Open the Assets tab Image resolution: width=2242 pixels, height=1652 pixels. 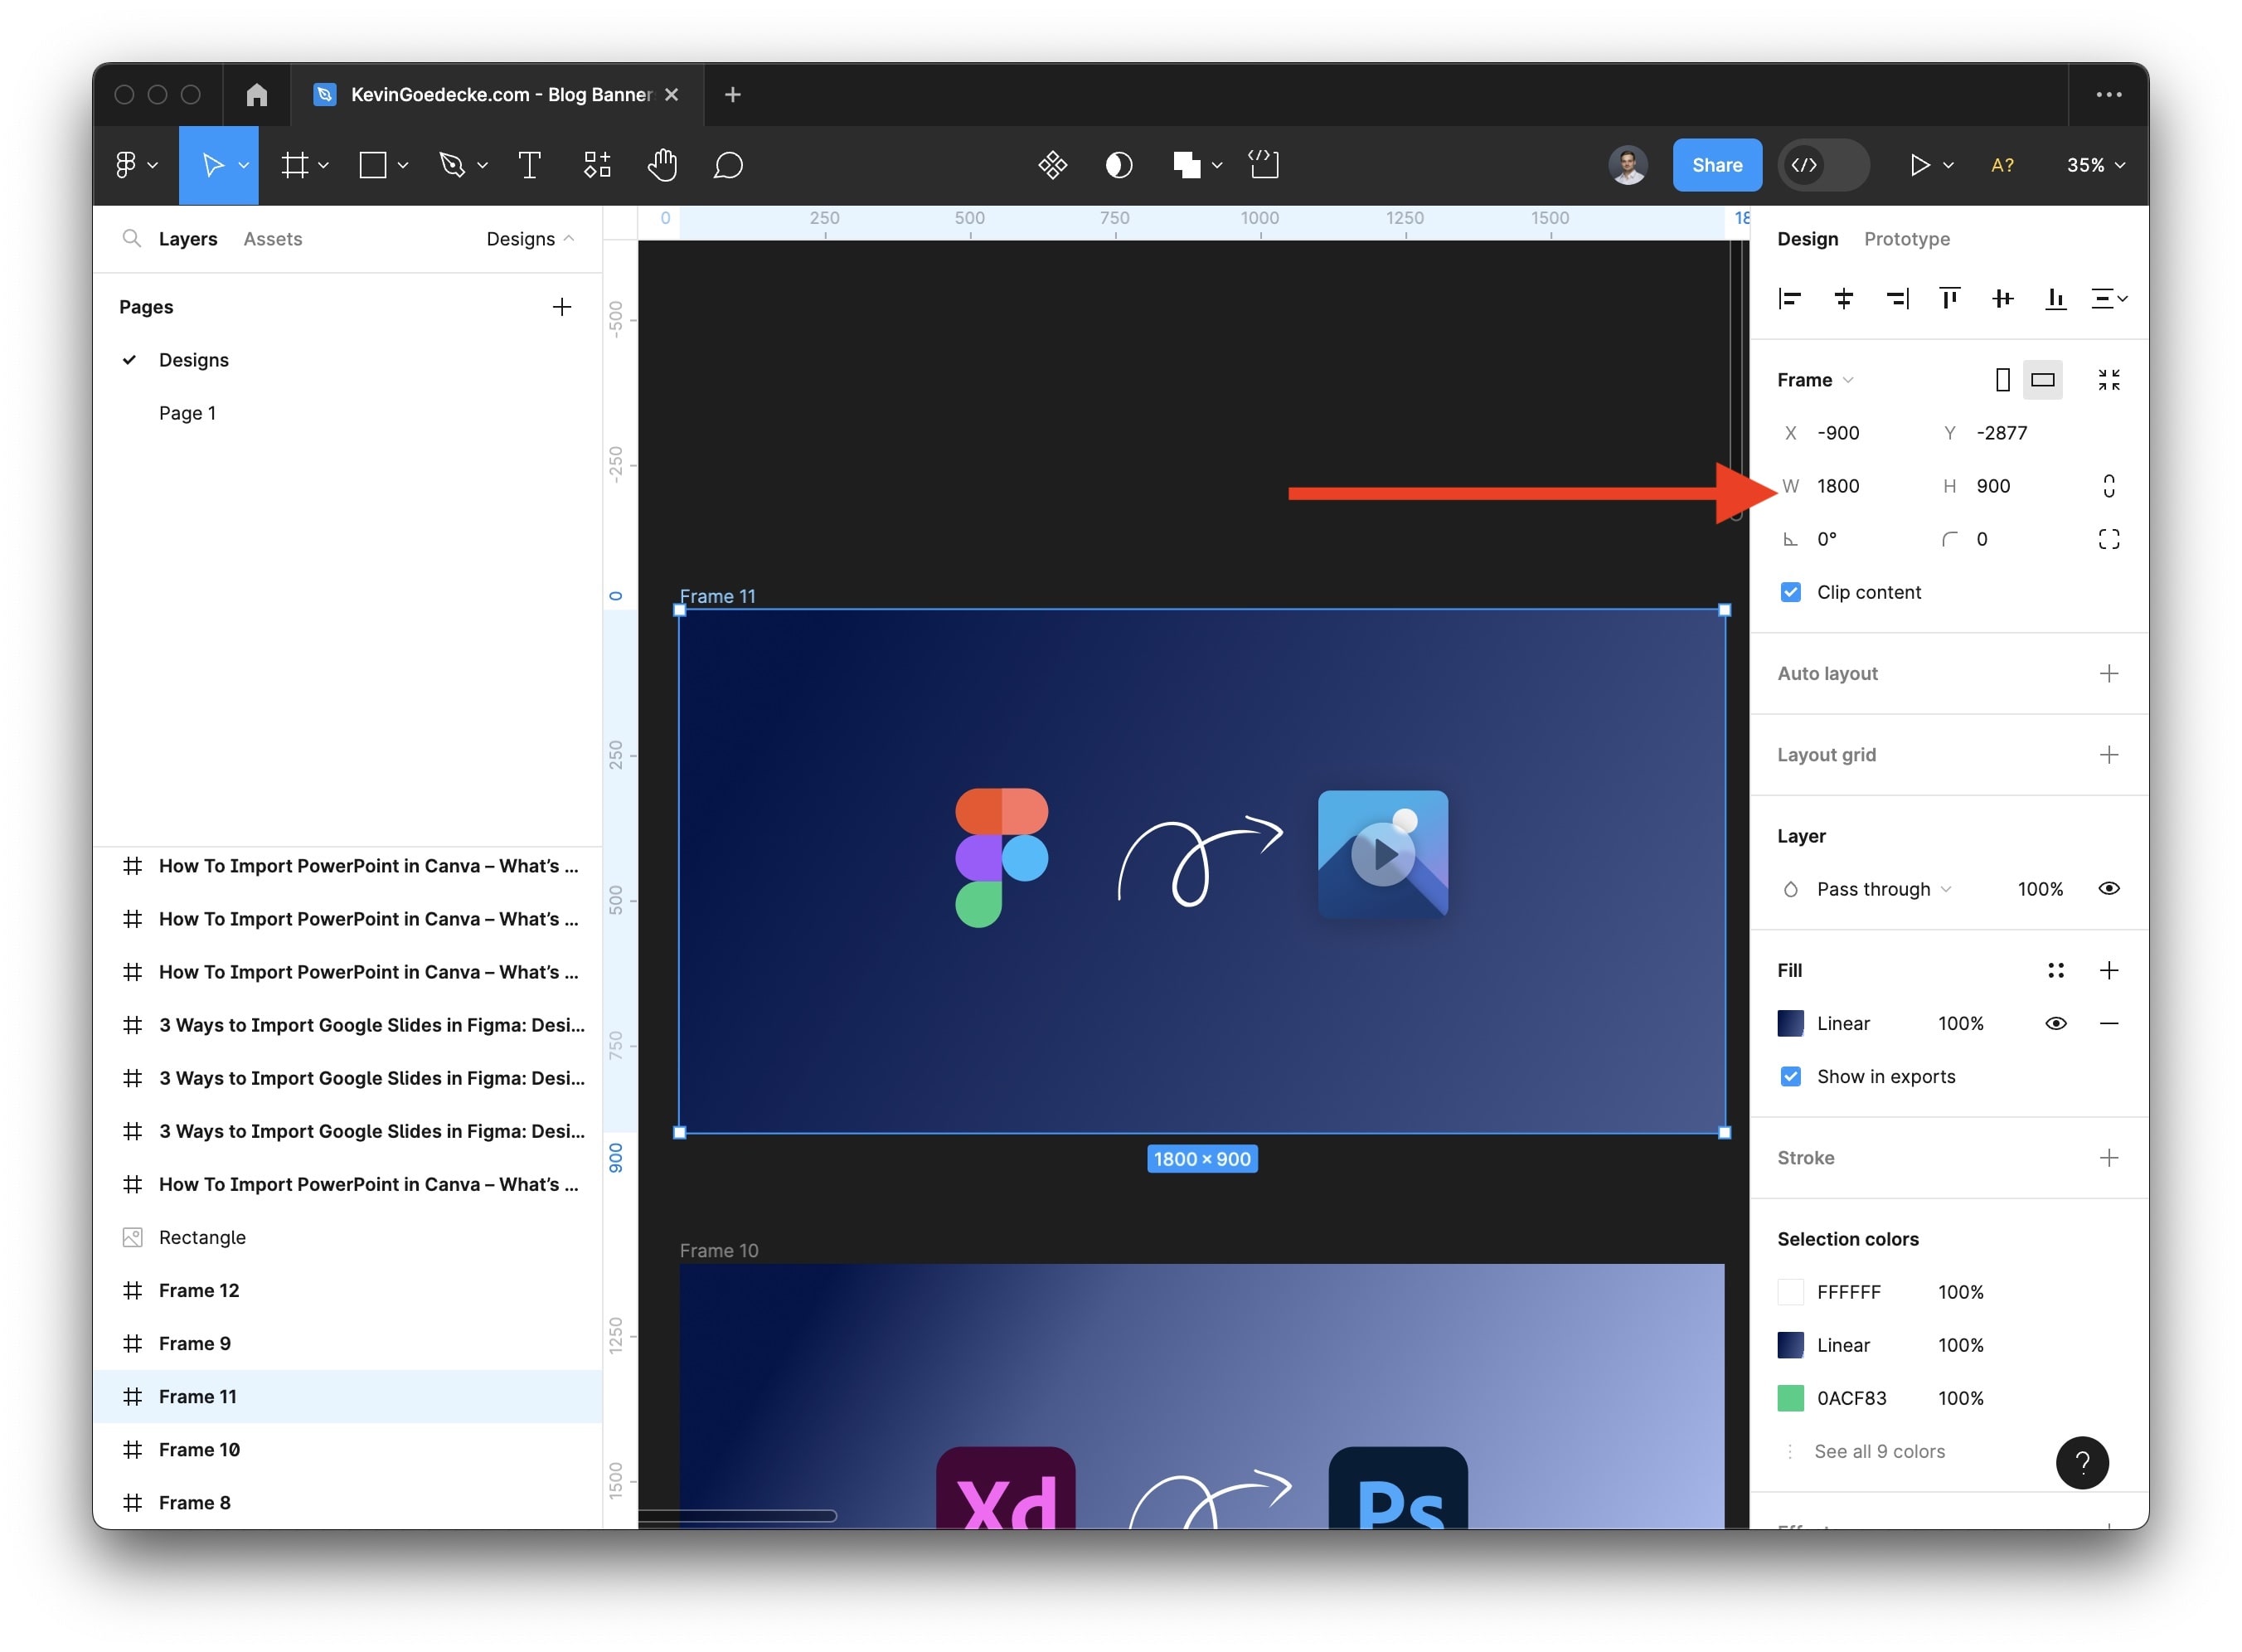[273, 239]
